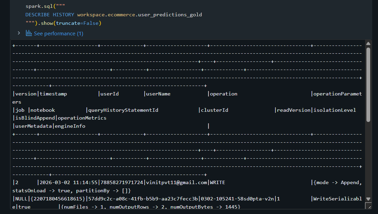This screenshot has height=214, width=378.
Task: Click cluster id 0302-105241-58sd0pta-v2n
Action: coord(237,199)
